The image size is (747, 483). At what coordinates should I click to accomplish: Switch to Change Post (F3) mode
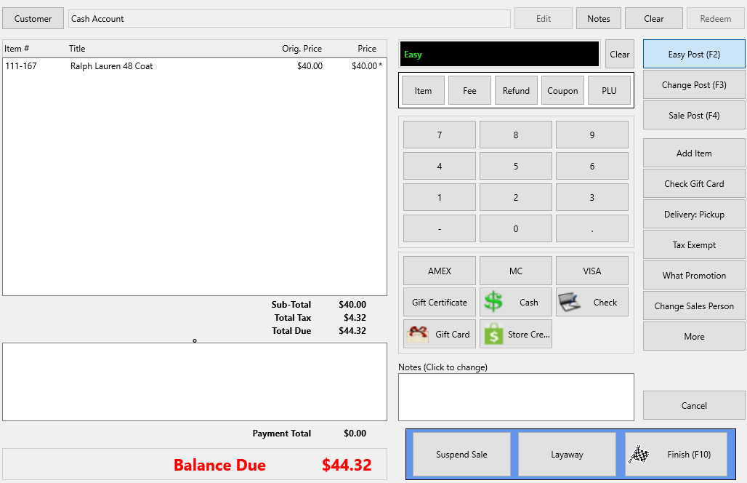point(694,85)
